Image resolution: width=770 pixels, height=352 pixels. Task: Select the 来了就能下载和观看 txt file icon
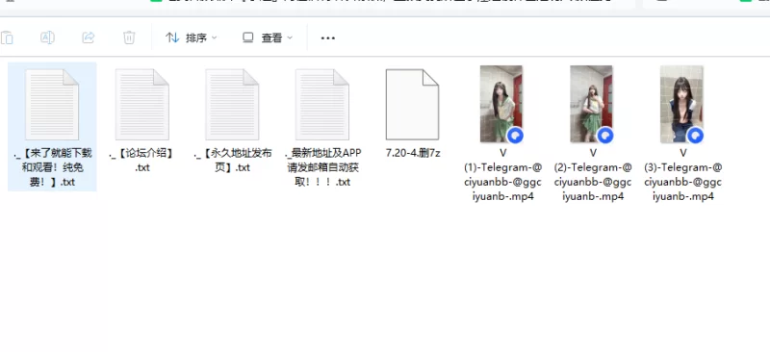52,105
